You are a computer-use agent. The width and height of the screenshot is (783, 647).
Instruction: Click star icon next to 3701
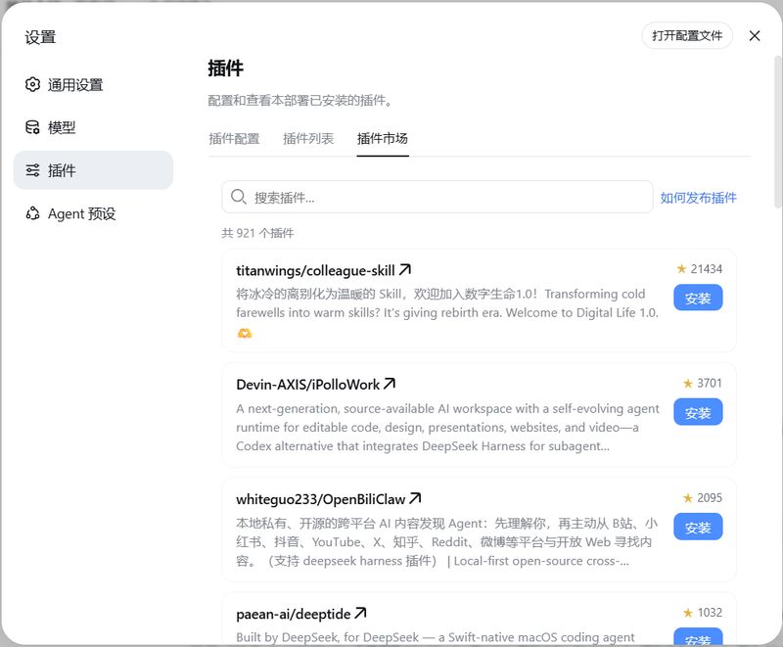click(688, 383)
